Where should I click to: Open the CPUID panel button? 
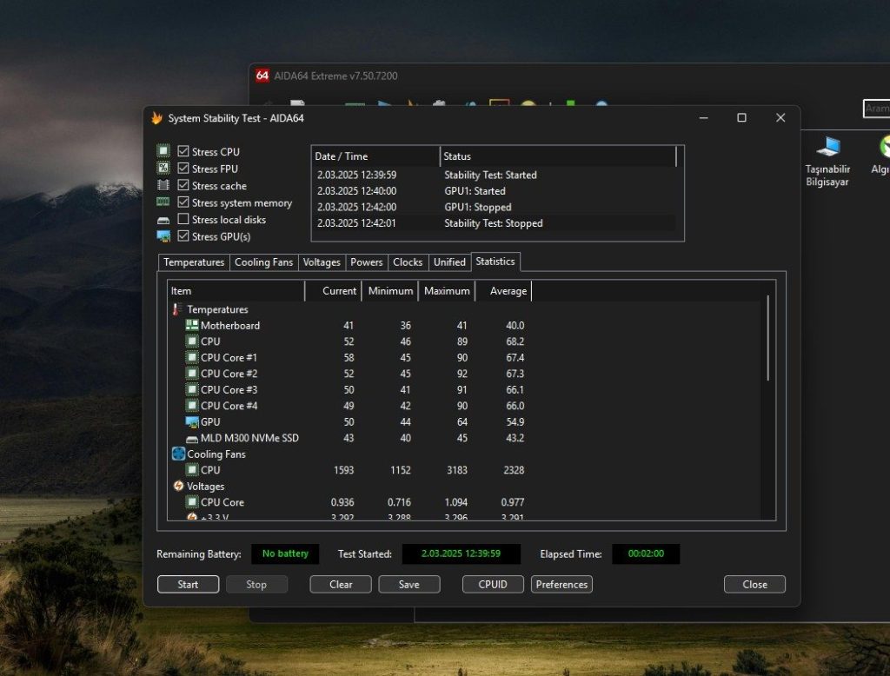point(493,584)
